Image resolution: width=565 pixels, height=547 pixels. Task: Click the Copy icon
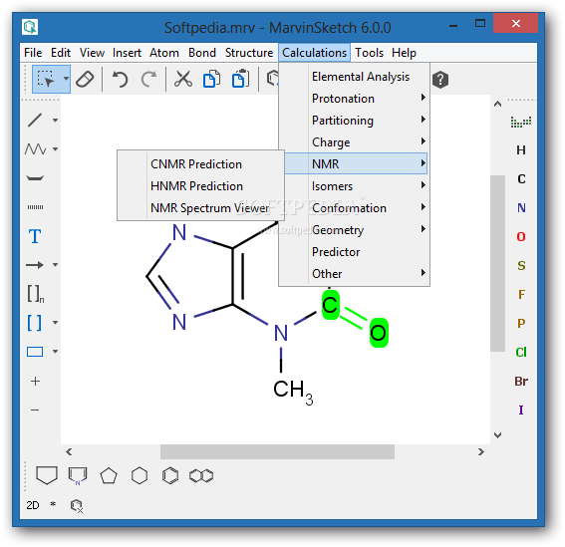pos(212,79)
